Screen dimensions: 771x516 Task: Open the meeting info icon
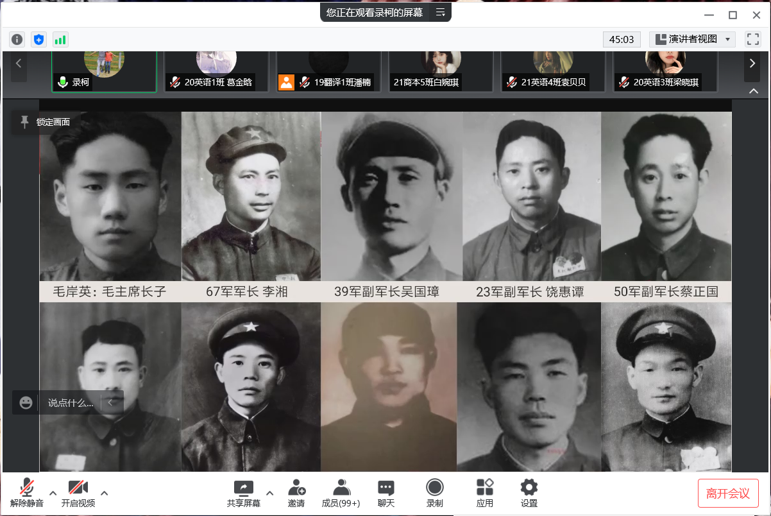click(17, 39)
